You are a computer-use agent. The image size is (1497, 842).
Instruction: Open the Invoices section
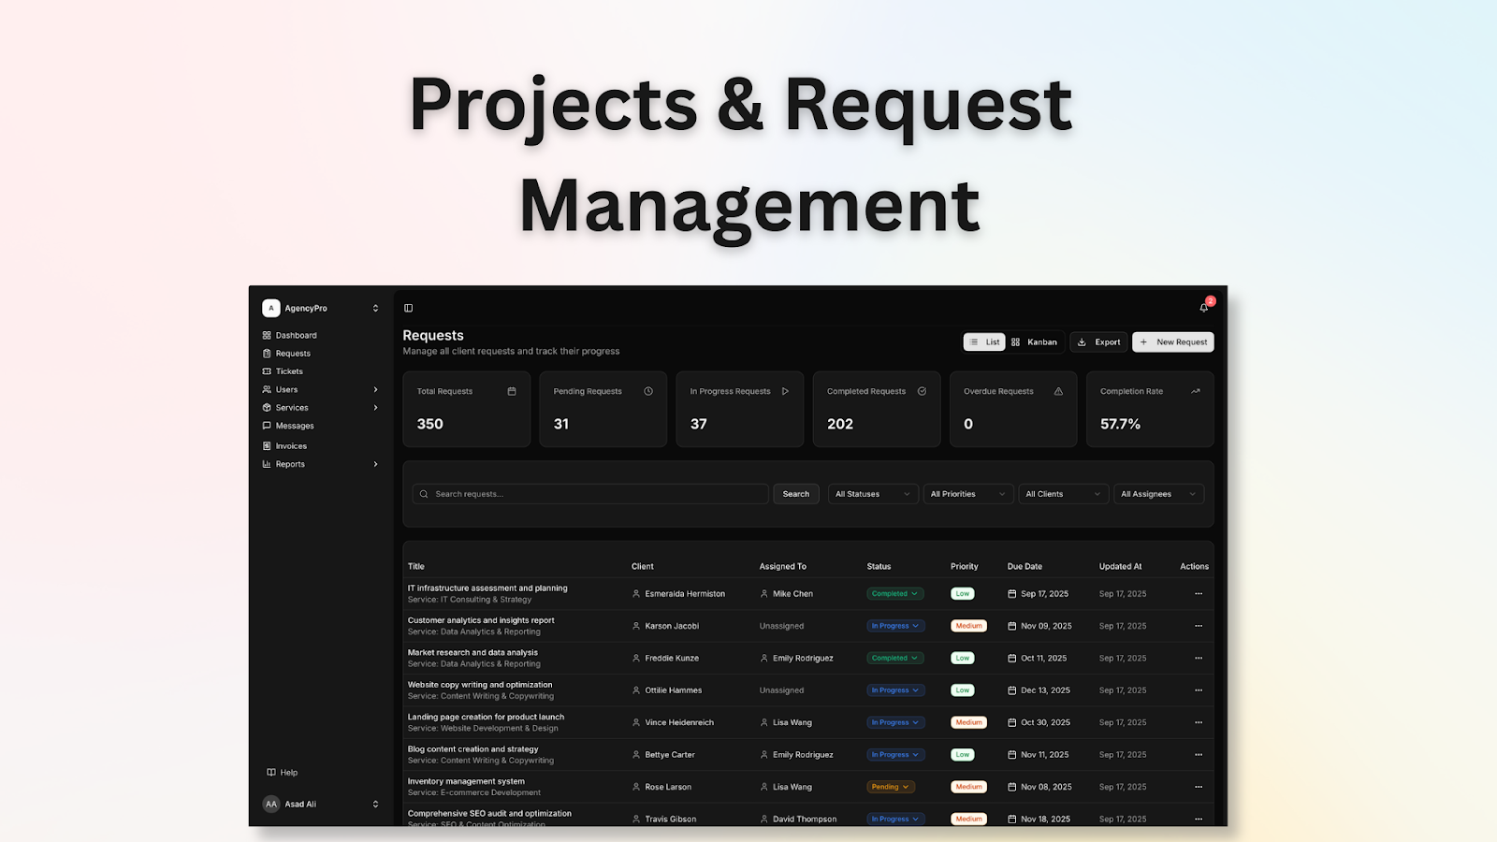289,445
